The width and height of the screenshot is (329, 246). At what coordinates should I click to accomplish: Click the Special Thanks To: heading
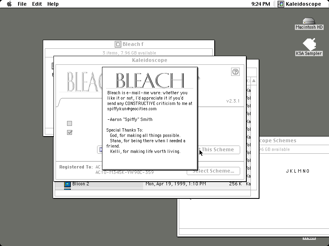click(125, 130)
